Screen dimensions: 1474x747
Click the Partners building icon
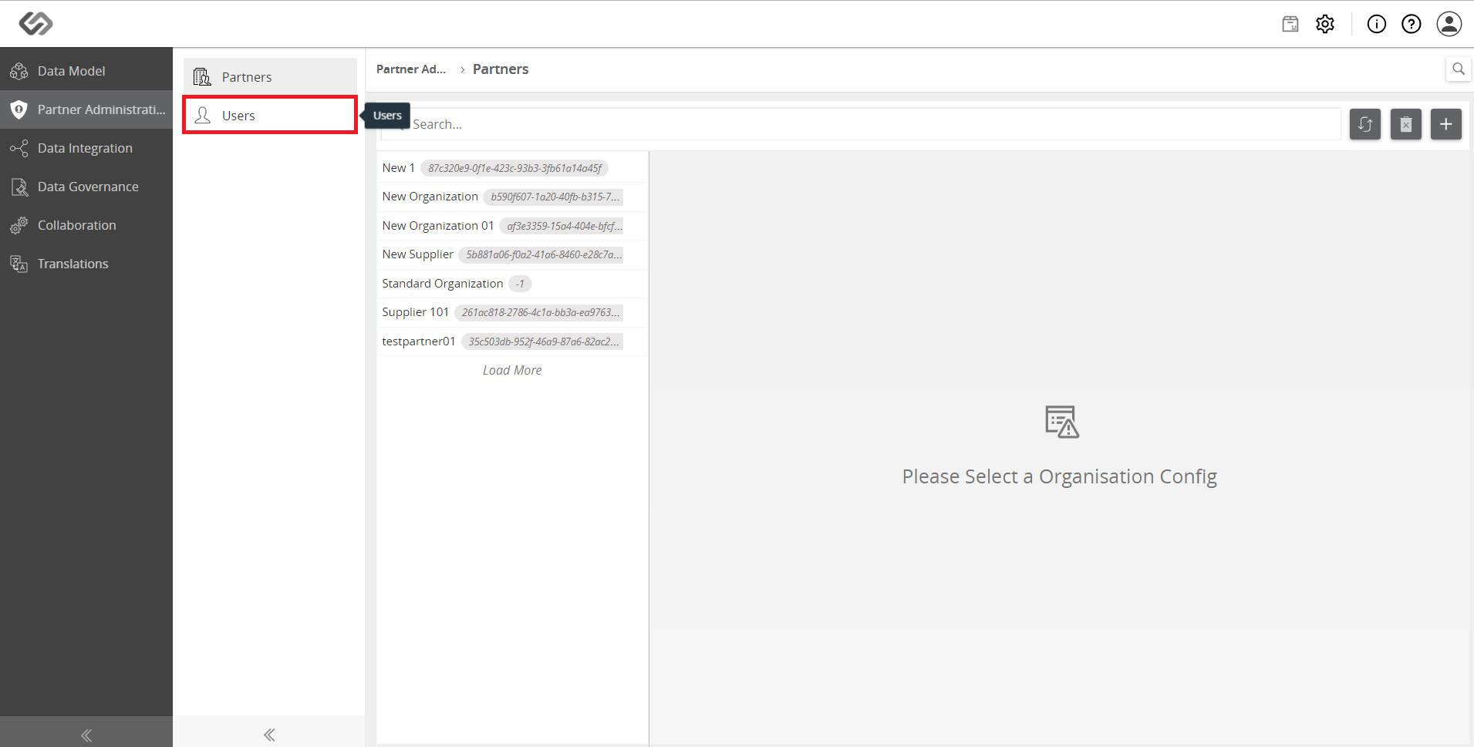point(202,77)
